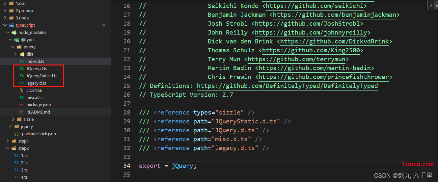Click the TS icon beside index.d.ts
Image resolution: width=438 pixels, height=182 pixels.
click(22, 61)
